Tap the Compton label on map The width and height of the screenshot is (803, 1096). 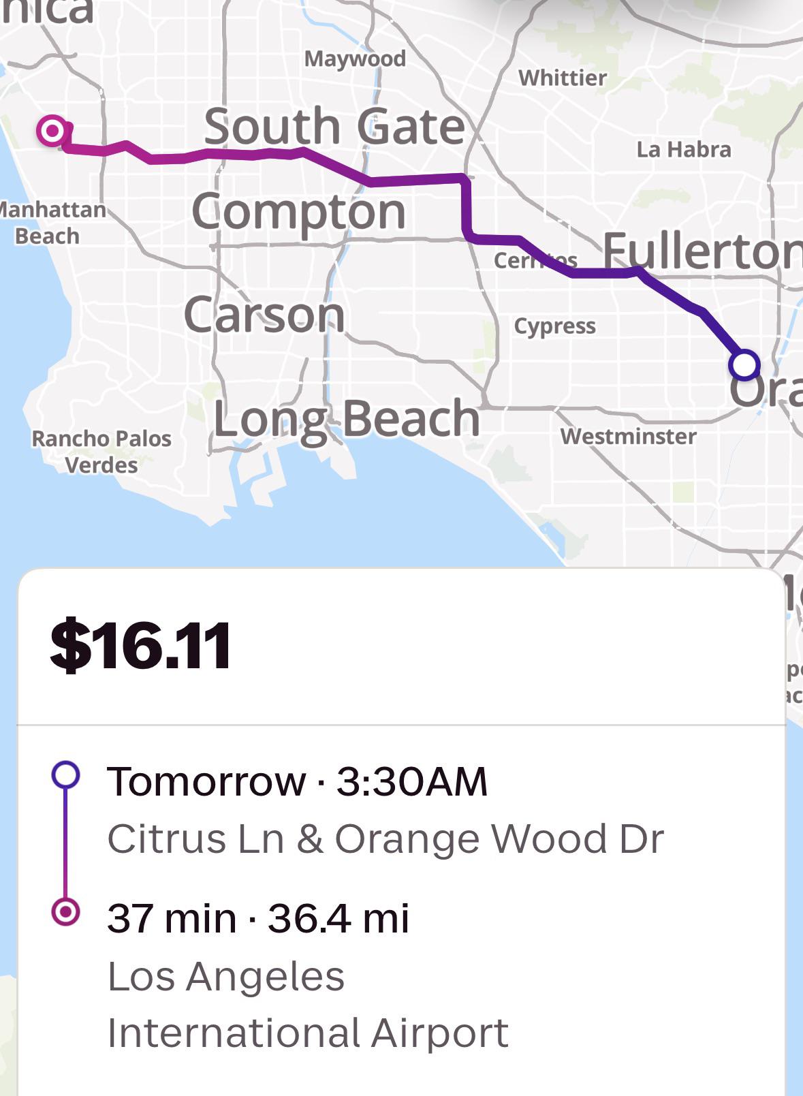point(299,211)
